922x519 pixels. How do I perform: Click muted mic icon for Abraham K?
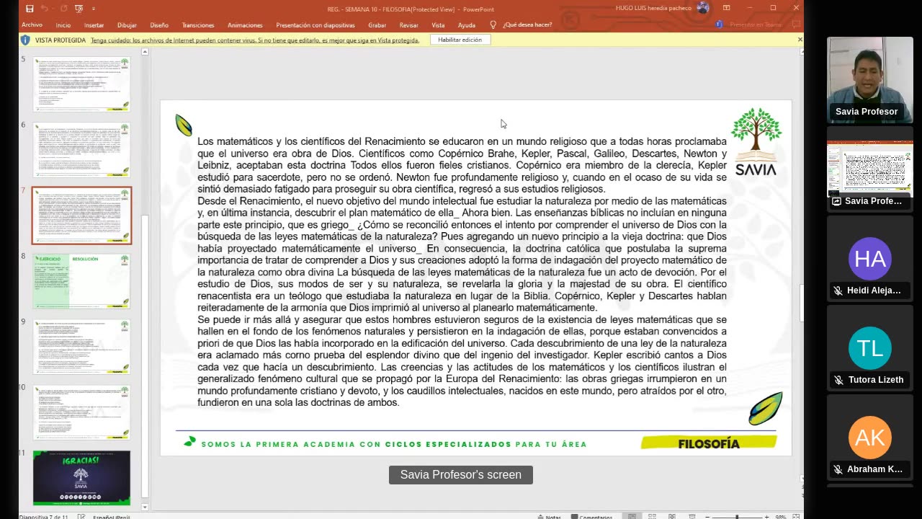point(838,469)
